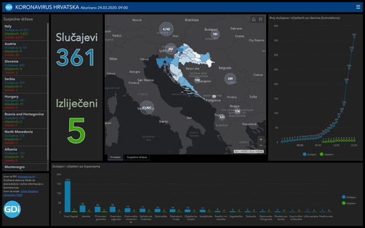Toggle Slučajevi series in the bar chart legend
365x228 pixels.
click(x=349, y=197)
